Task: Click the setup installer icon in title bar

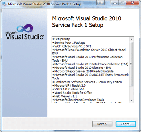Action: pyautogui.click(x=4, y=4)
